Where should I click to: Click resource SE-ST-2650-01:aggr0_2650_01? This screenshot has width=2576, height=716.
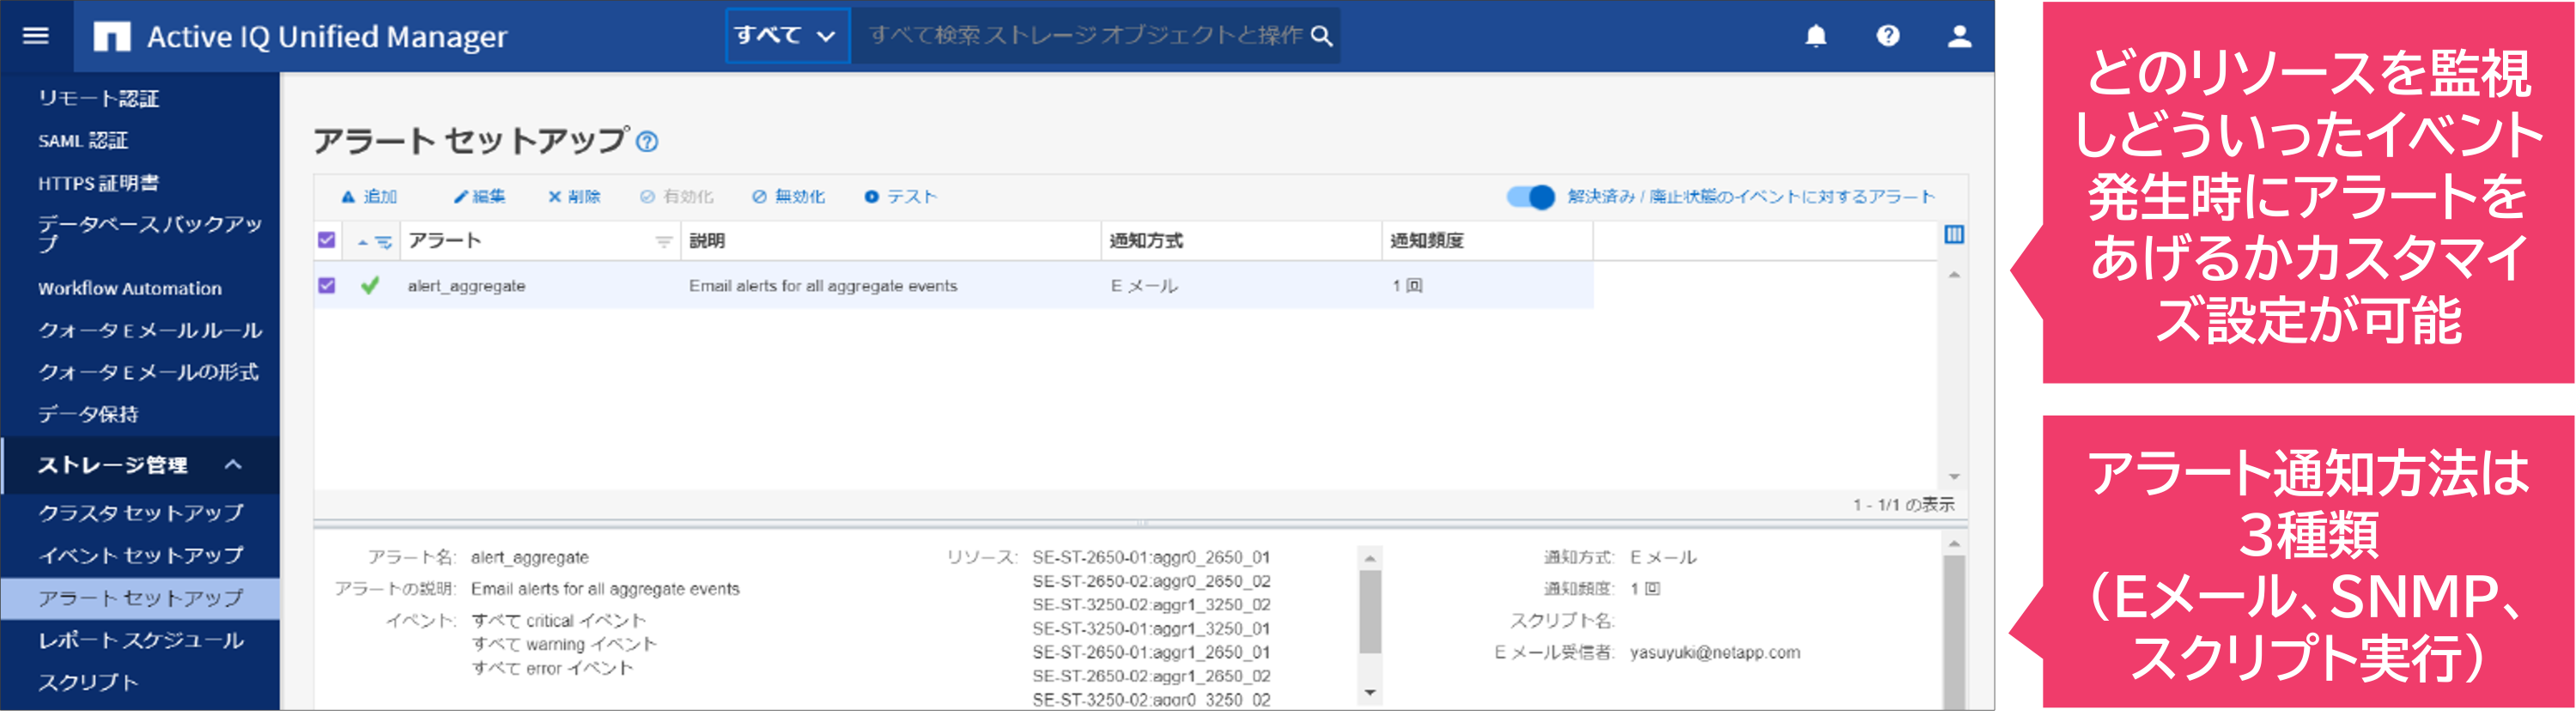(1151, 558)
